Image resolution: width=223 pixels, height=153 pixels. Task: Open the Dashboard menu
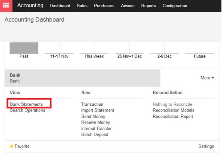coord(60,6)
